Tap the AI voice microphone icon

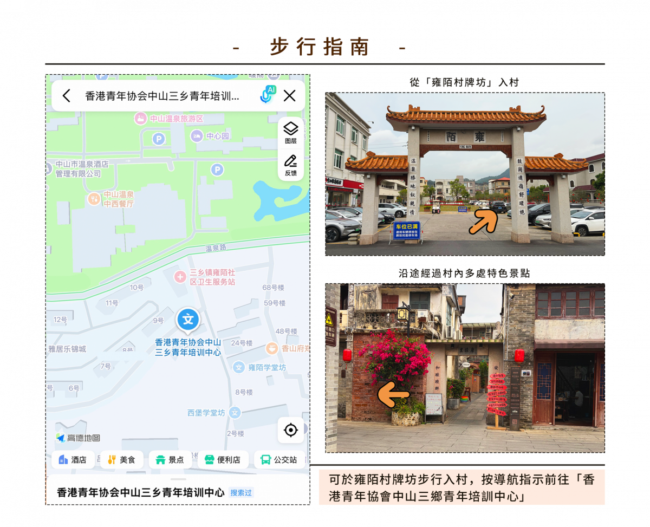click(x=267, y=94)
